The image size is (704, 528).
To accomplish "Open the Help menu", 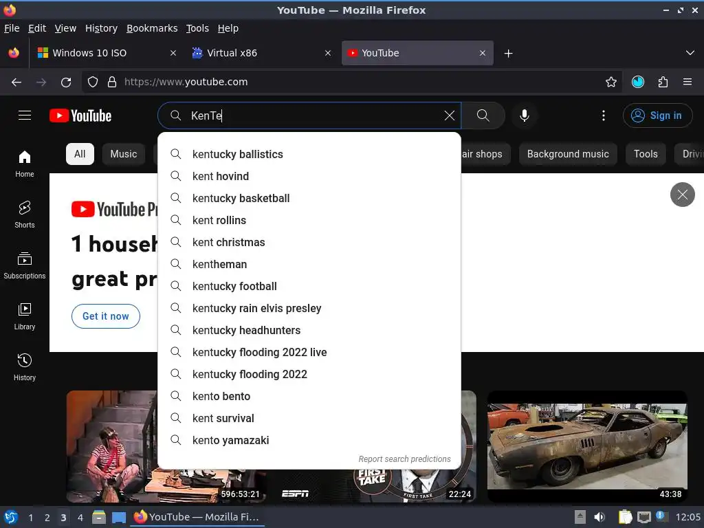I will (x=228, y=28).
